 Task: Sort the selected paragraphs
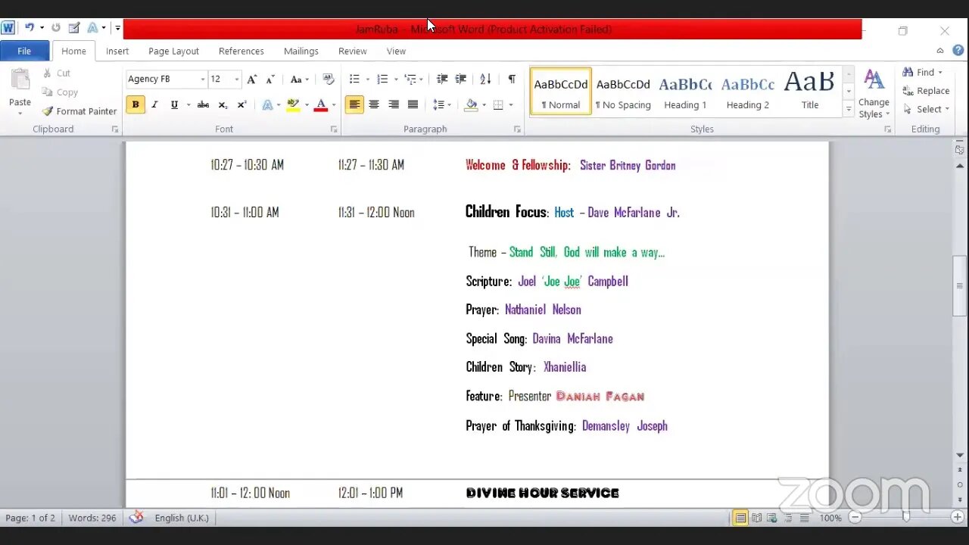click(x=485, y=79)
